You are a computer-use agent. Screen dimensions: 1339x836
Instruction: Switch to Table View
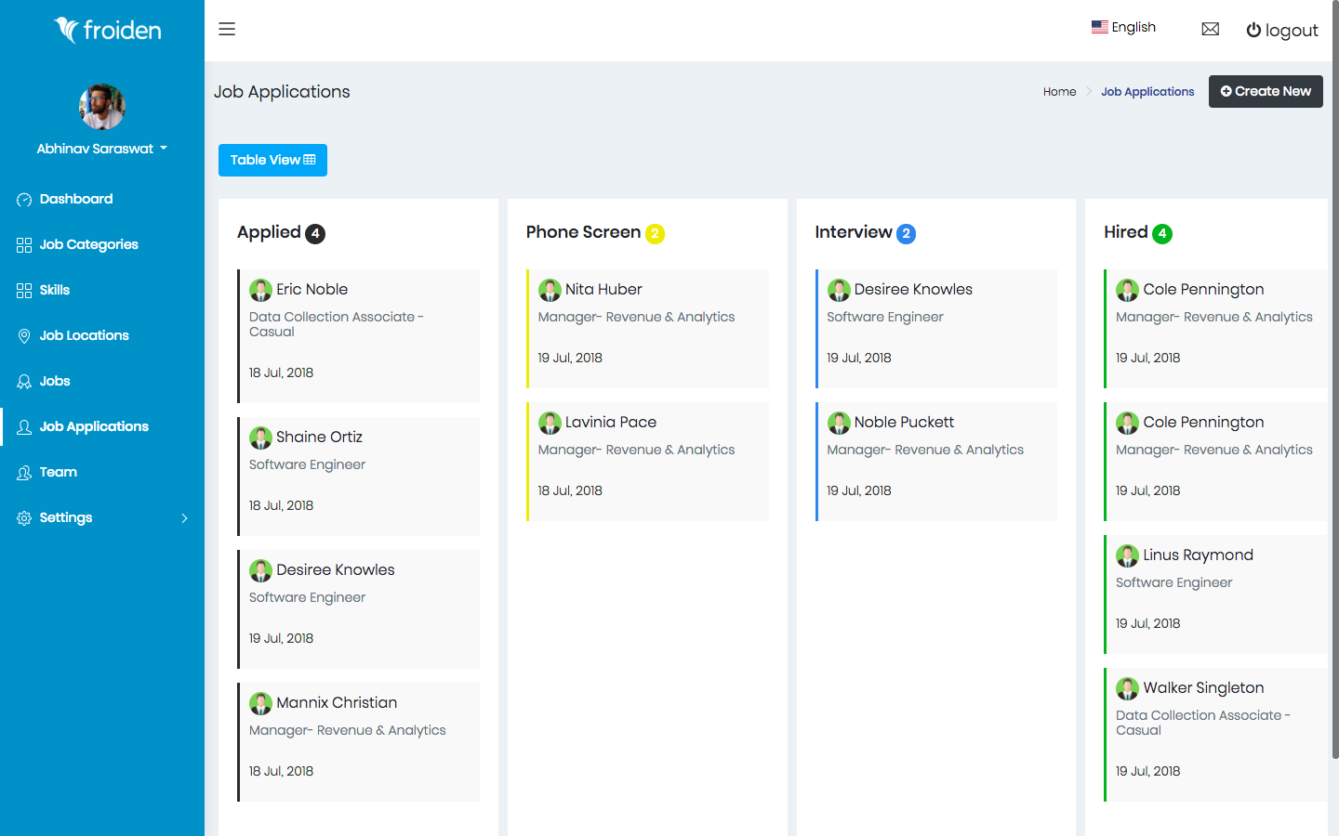(x=272, y=160)
